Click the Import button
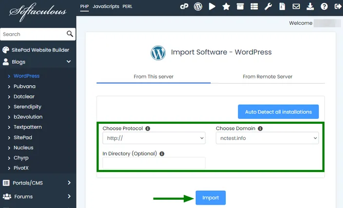 (x=210, y=198)
